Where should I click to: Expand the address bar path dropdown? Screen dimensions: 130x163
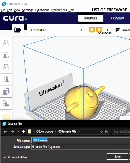point(101,132)
